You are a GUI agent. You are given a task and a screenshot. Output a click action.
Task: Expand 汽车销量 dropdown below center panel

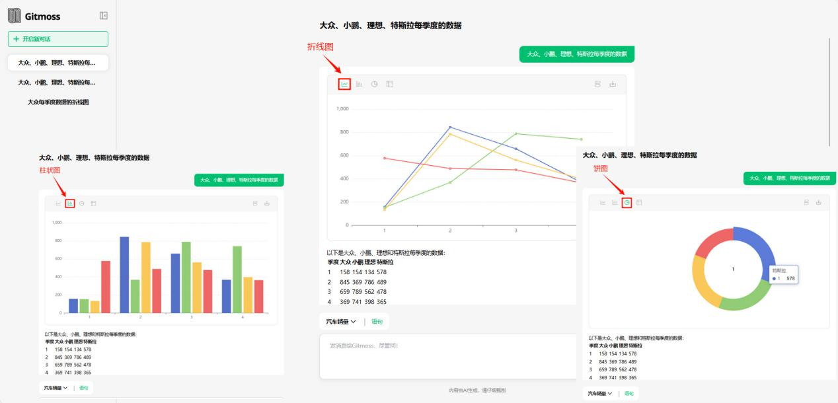tap(341, 322)
